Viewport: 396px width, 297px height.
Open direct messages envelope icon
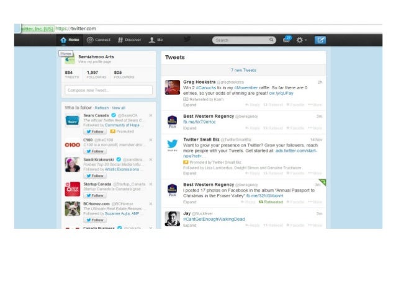point(287,39)
